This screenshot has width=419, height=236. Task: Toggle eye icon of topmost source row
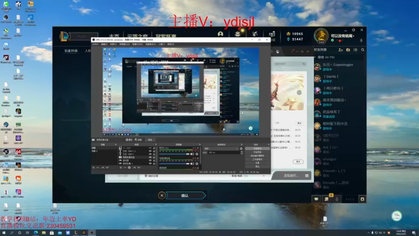tap(150, 148)
